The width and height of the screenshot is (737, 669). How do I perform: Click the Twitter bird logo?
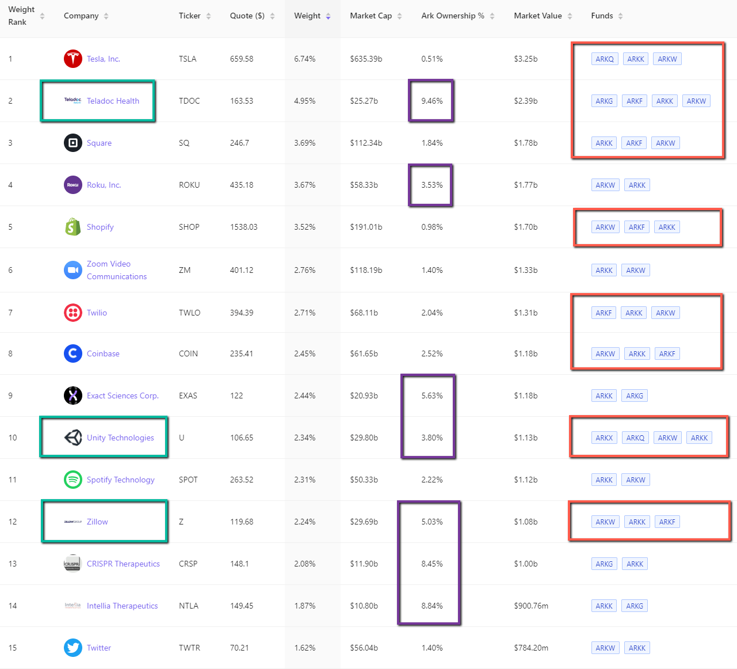coord(73,648)
